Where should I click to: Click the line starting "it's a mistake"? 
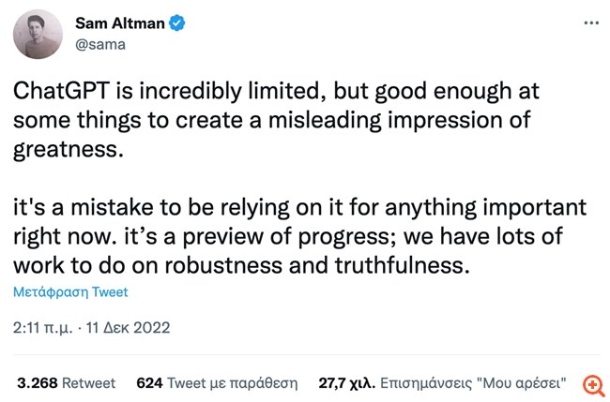(300, 207)
